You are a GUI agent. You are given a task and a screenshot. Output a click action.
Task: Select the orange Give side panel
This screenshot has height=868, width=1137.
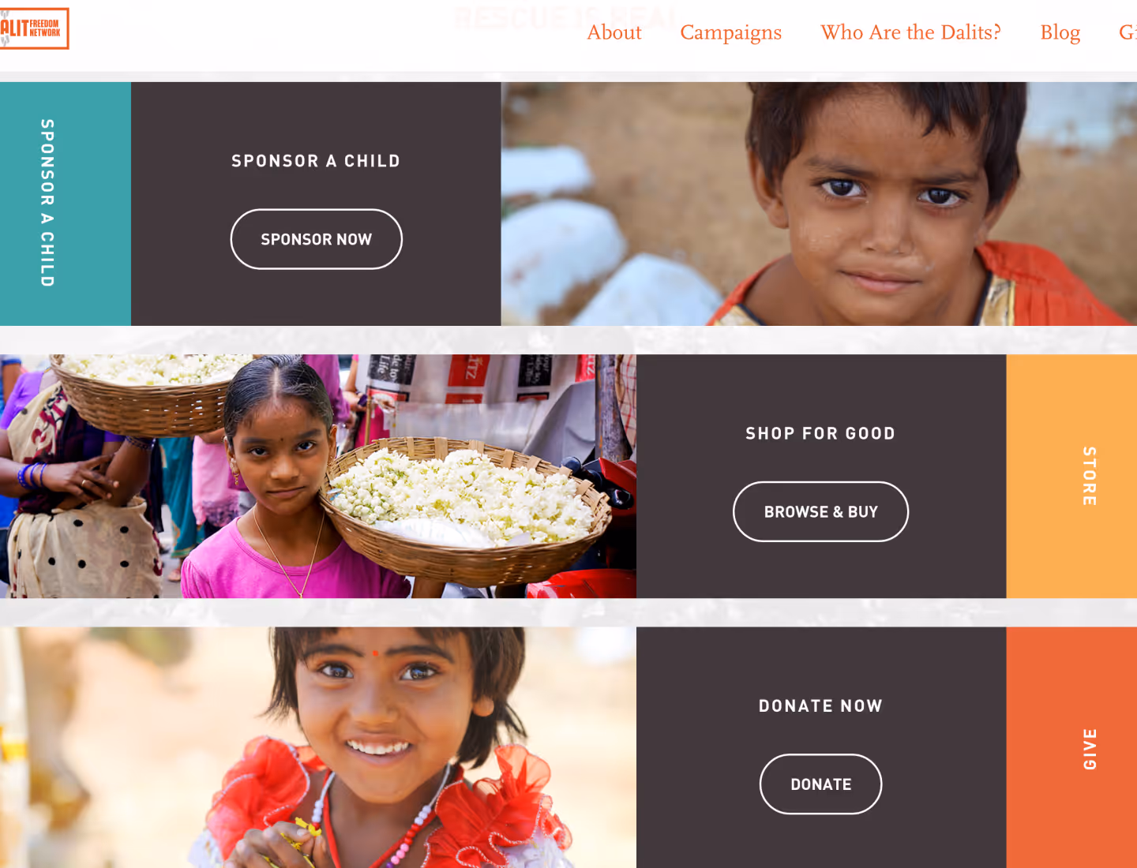(1071, 747)
